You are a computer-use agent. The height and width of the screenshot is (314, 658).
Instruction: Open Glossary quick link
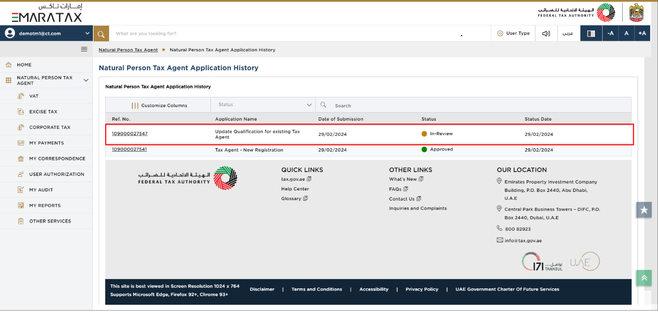(291, 199)
